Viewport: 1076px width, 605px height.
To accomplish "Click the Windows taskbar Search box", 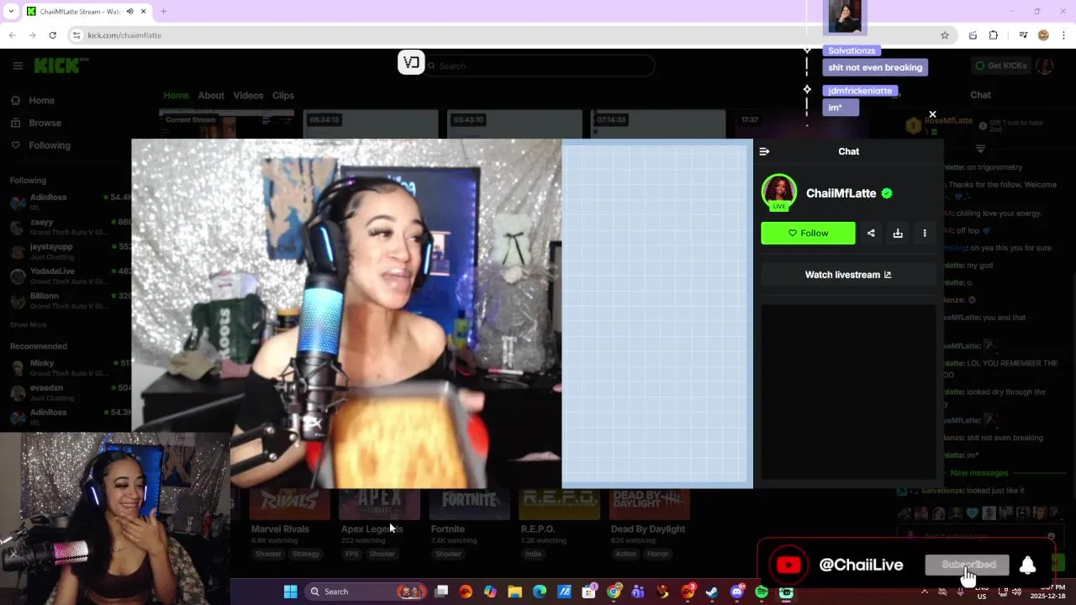I will pos(366,592).
